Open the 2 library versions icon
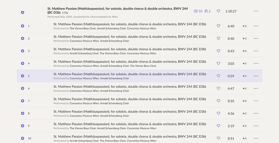The width and height of the screenshot is (279, 143). (208, 11)
